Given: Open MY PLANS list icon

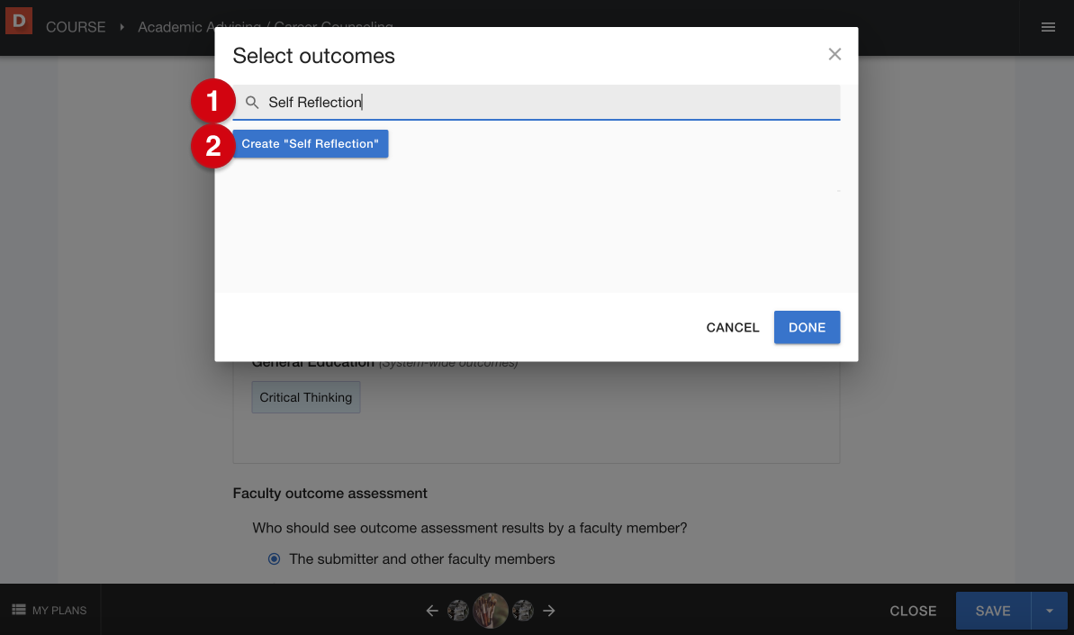Looking at the screenshot, I should pyautogui.click(x=19, y=610).
